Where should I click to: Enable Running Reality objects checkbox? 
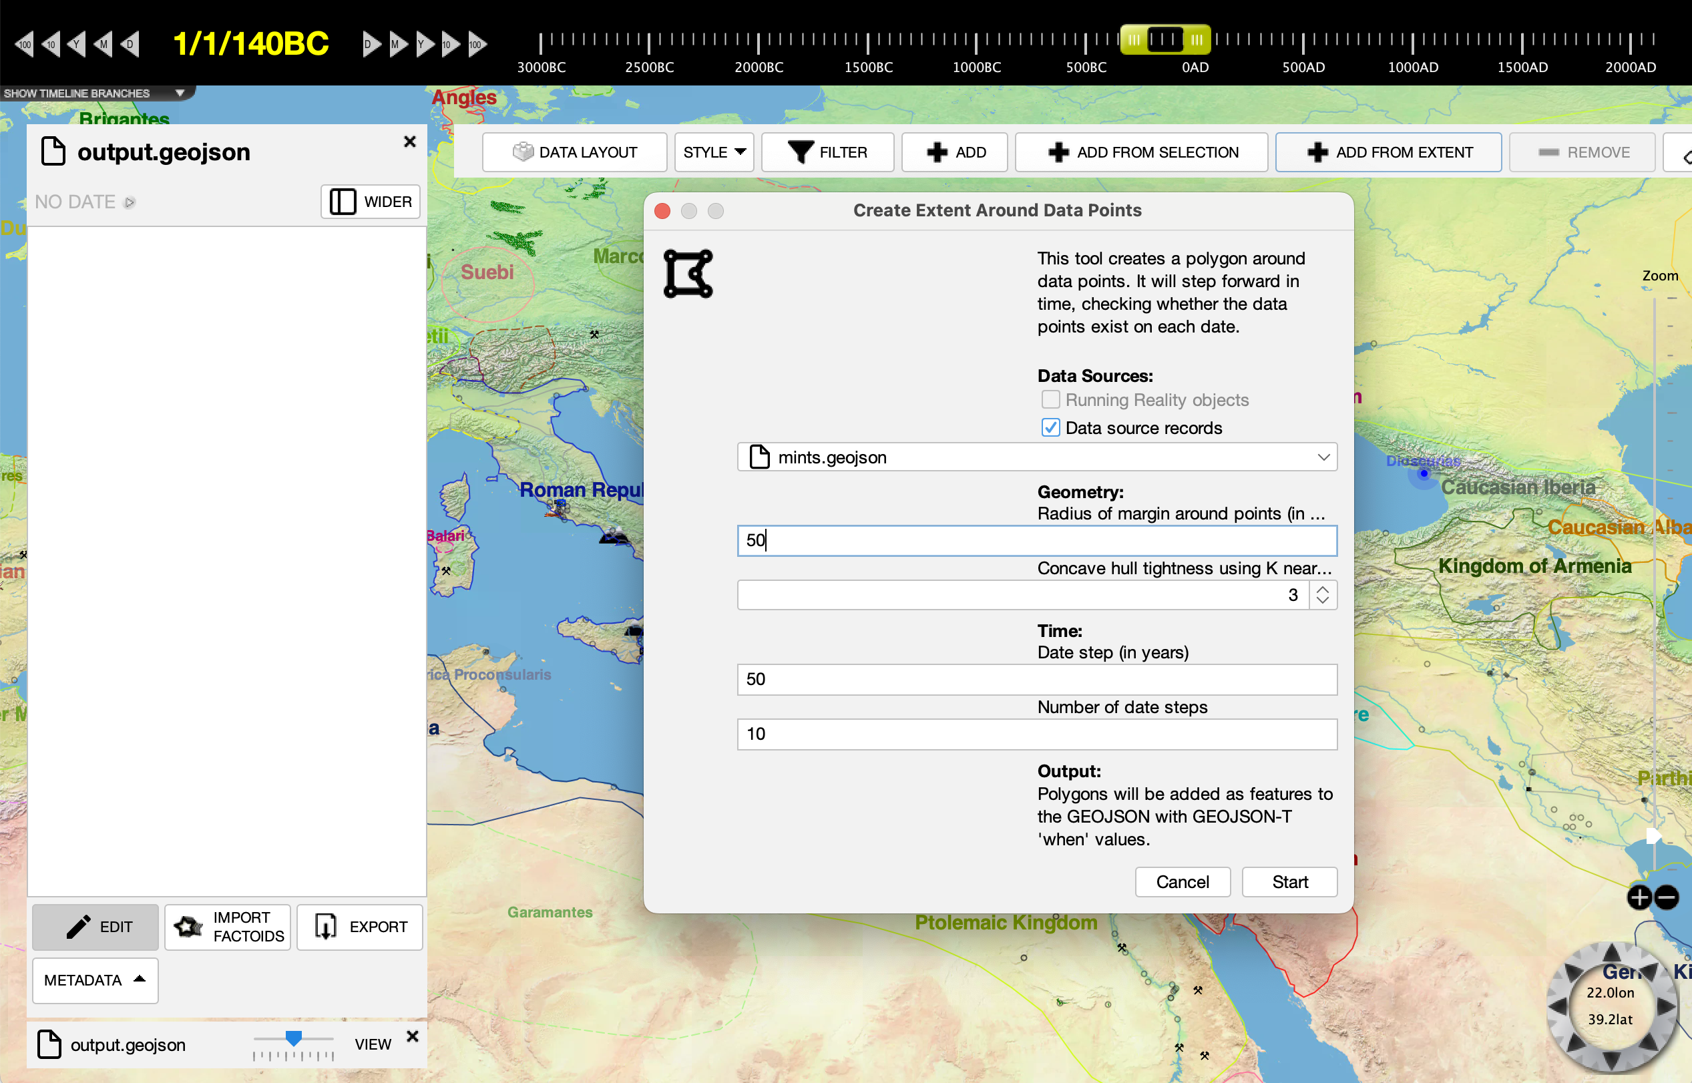click(x=1050, y=399)
